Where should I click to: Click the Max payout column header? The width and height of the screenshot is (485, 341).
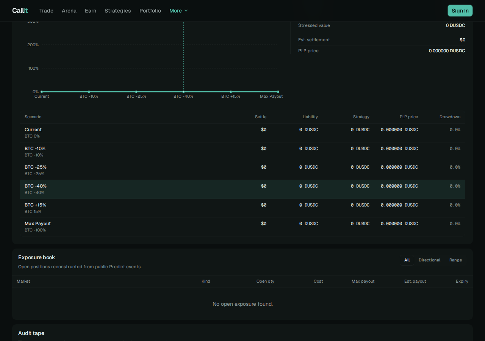[x=363, y=281]
